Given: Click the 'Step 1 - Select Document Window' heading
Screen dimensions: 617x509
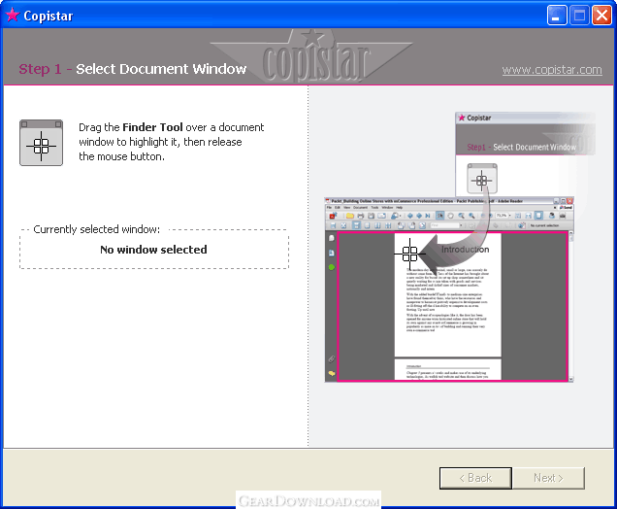Looking at the screenshot, I should 133,69.
